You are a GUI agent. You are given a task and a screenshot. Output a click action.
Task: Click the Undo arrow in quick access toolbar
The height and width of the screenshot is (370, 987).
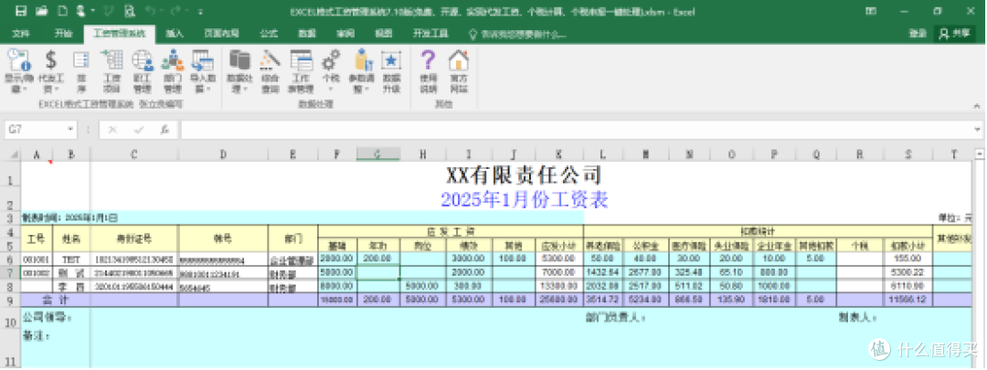point(151,11)
